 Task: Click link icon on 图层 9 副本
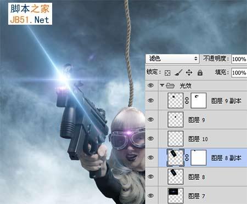(187, 101)
